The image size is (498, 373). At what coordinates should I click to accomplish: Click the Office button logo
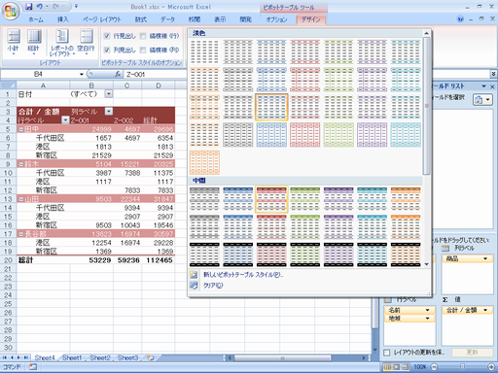click(x=11, y=12)
